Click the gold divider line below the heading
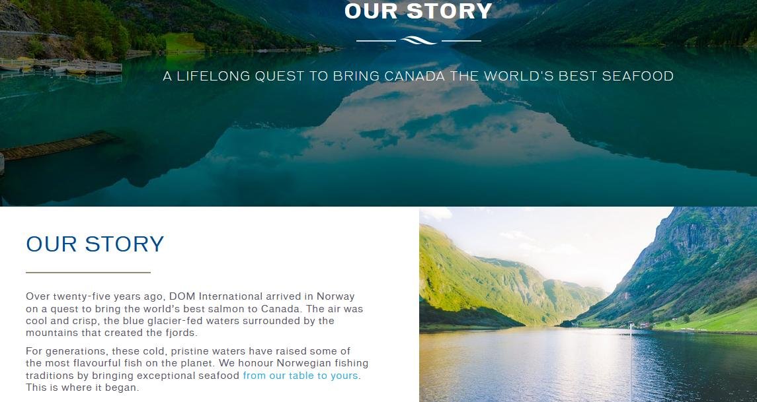Viewport: 757px width, 402px height. (x=88, y=272)
